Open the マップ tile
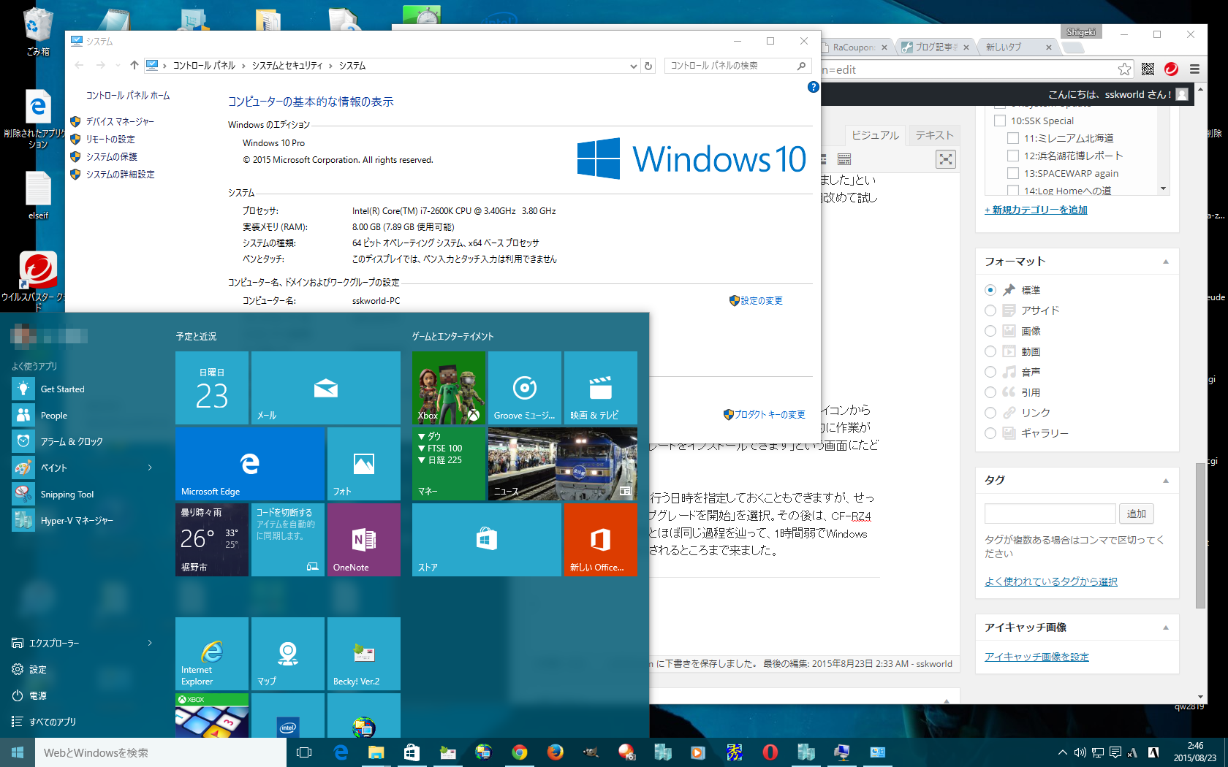 288,654
